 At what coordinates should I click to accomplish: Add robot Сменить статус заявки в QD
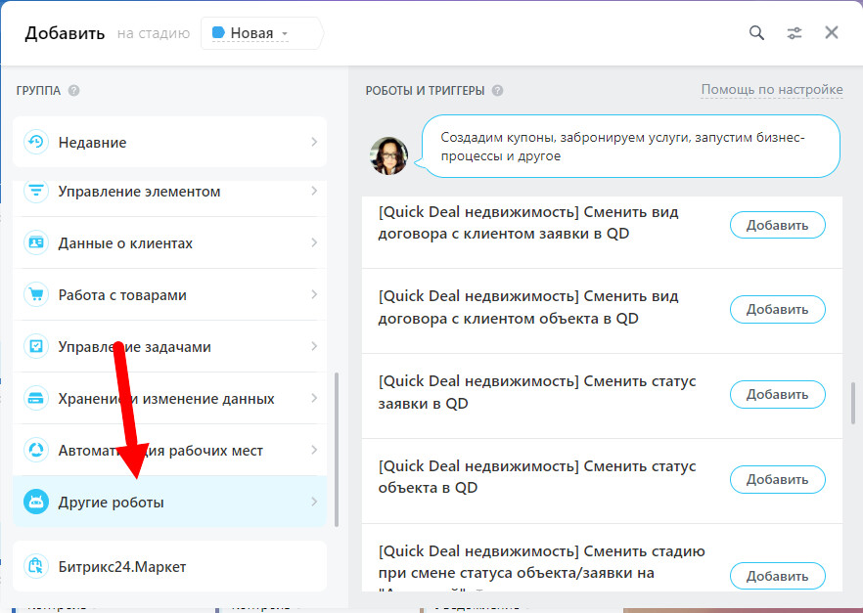pyautogui.click(x=777, y=395)
